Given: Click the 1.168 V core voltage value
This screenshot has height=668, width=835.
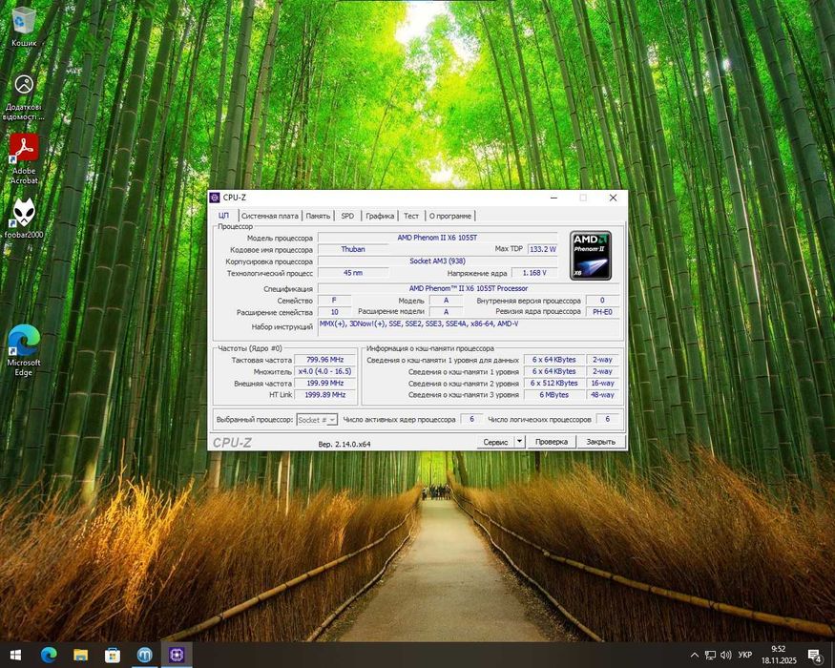Looking at the screenshot, I should (x=534, y=273).
